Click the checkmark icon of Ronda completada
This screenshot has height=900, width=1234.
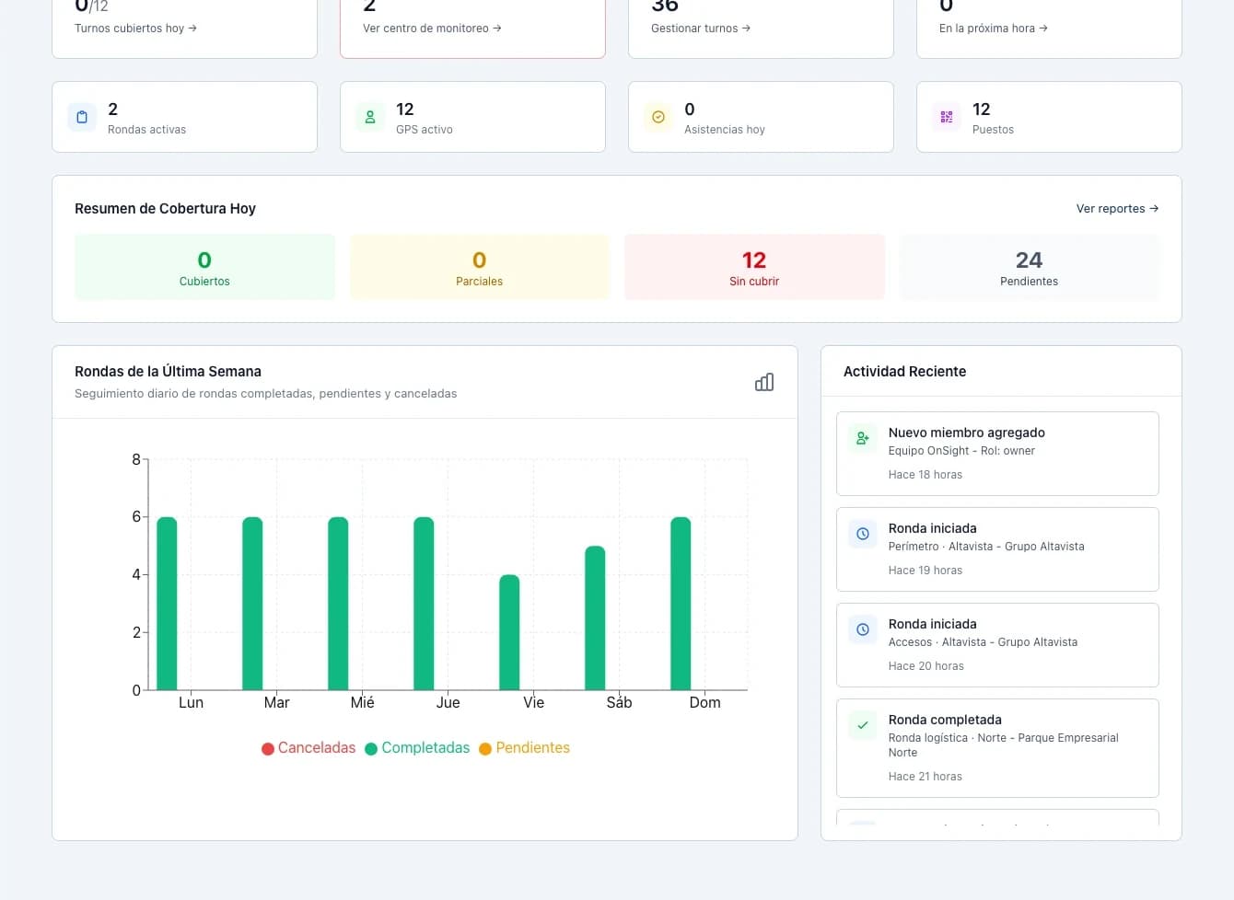click(x=863, y=725)
